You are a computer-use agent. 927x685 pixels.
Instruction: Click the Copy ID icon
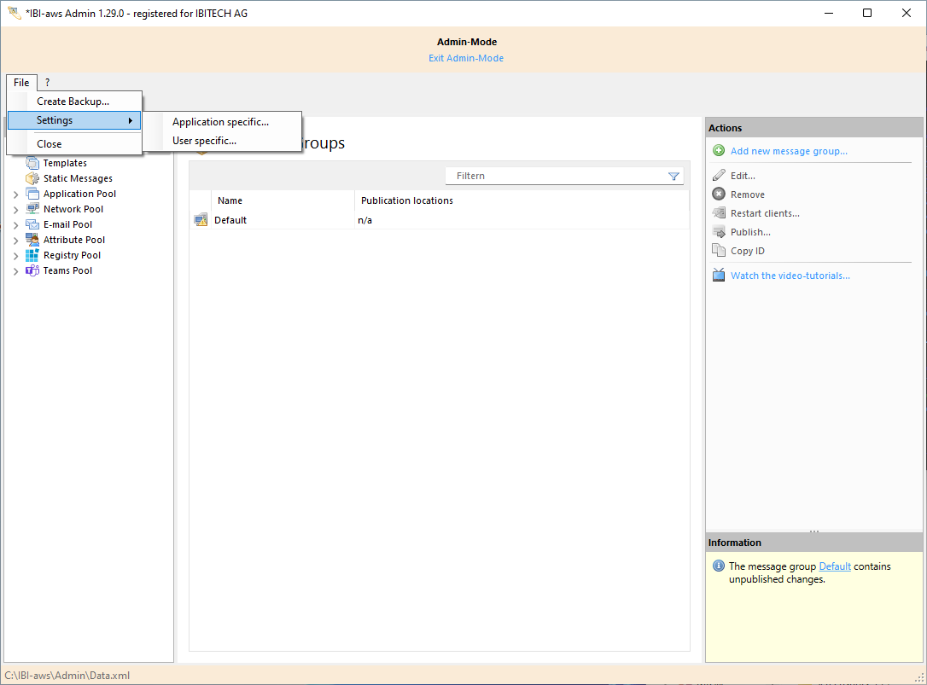(719, 251)
